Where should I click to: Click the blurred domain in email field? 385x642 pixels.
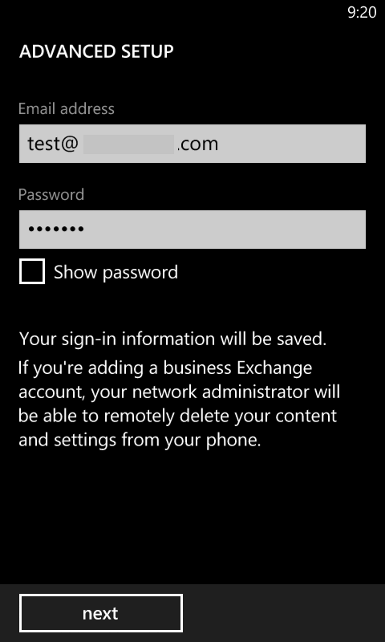[129, 144]
